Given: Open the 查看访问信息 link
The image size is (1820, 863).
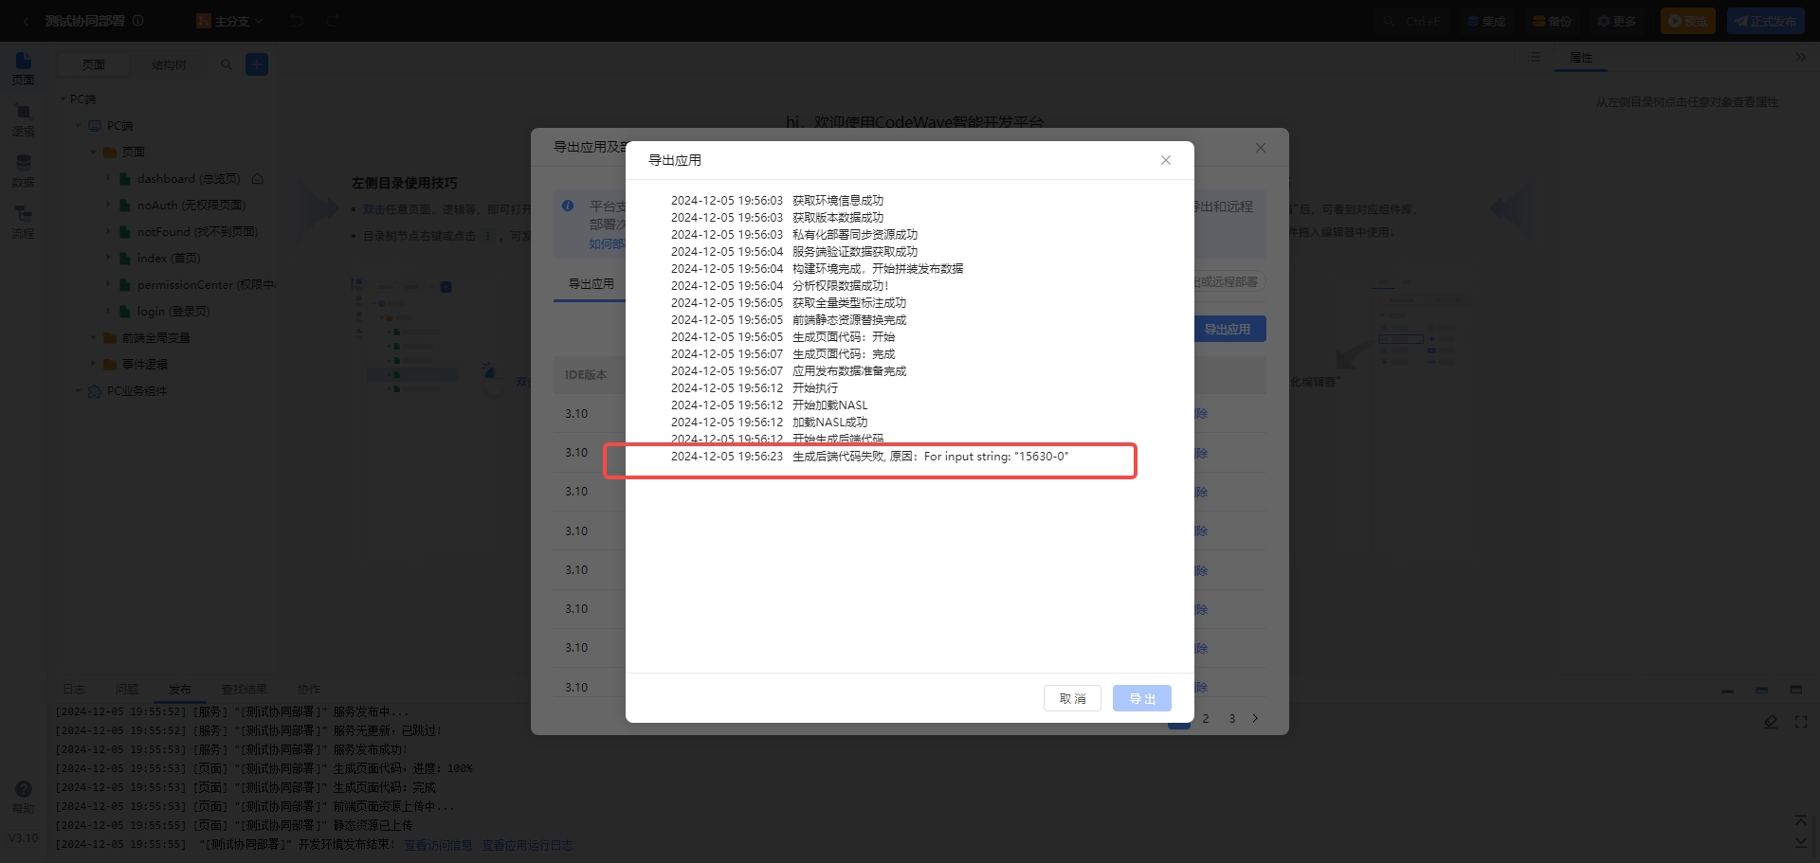Looking at the screenshot, I should click(x=438, y=845).
